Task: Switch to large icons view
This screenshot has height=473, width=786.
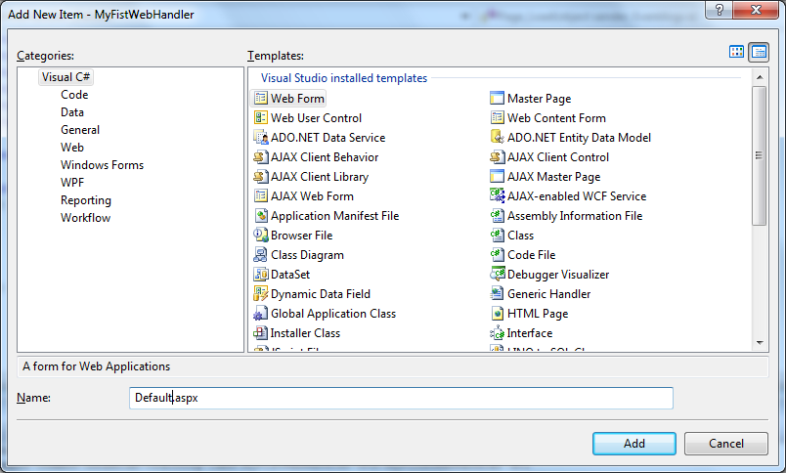Action: pyautogui.click(x=737, y=52)
